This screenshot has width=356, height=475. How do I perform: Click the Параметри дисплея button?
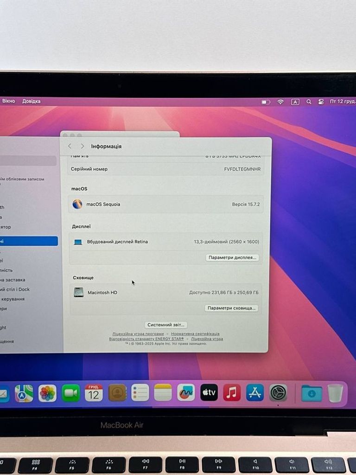(232, 257)
